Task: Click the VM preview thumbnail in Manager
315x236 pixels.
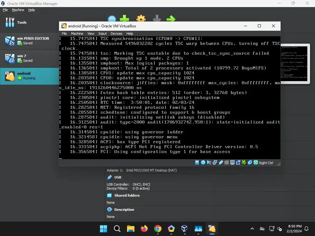Action: click(295, 64)
